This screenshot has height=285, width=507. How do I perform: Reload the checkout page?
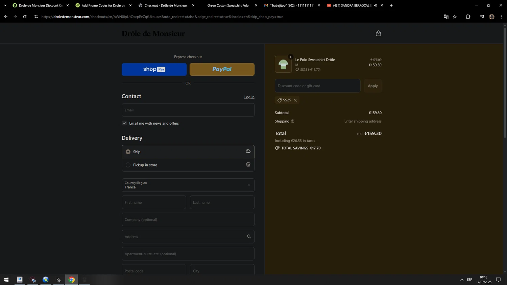click(25, 17)
